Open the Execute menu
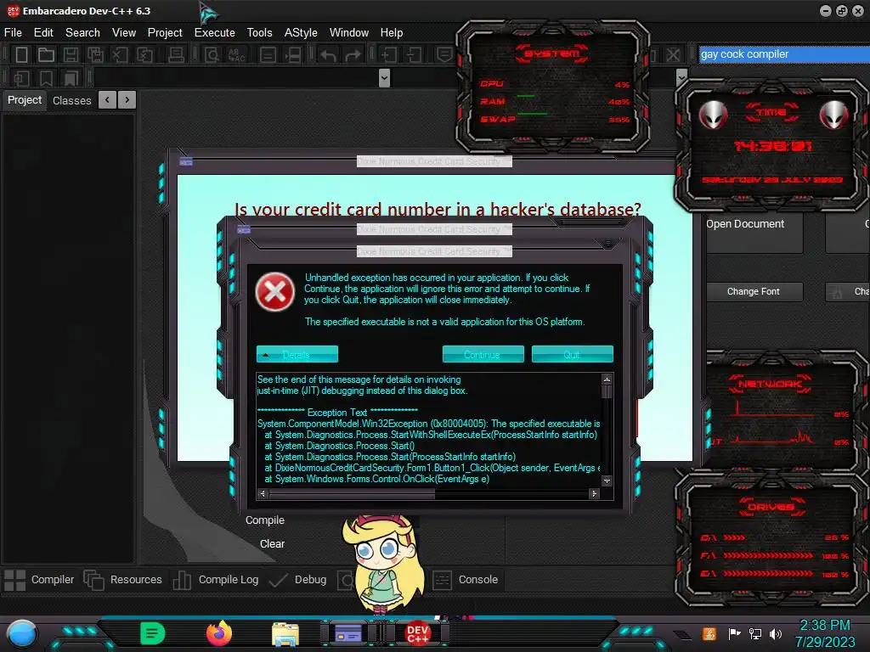Viewport: 870px width, 652px height. [x=215, y=33]
